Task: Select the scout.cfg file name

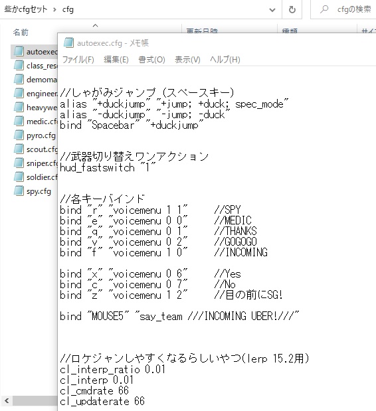Action: (42, 149)
